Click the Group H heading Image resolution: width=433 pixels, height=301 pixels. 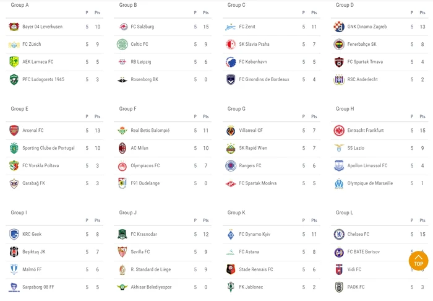pyautogui.click(x=345, y=109)
